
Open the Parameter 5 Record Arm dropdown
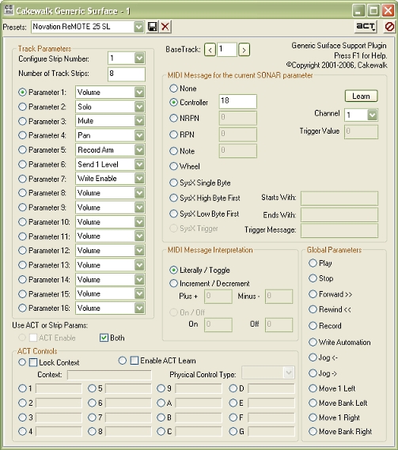(139, 149)
